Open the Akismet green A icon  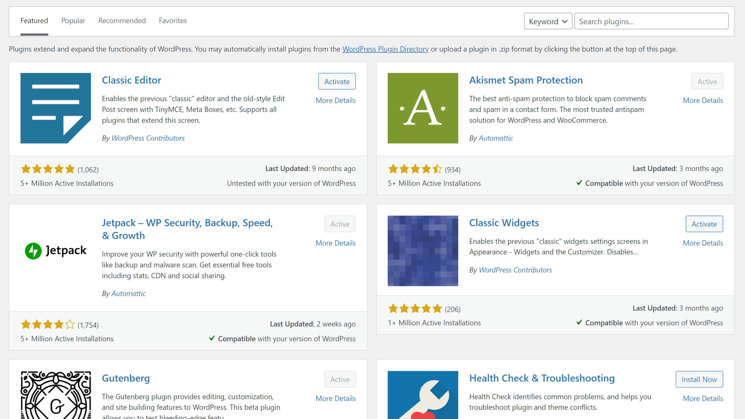423,108
